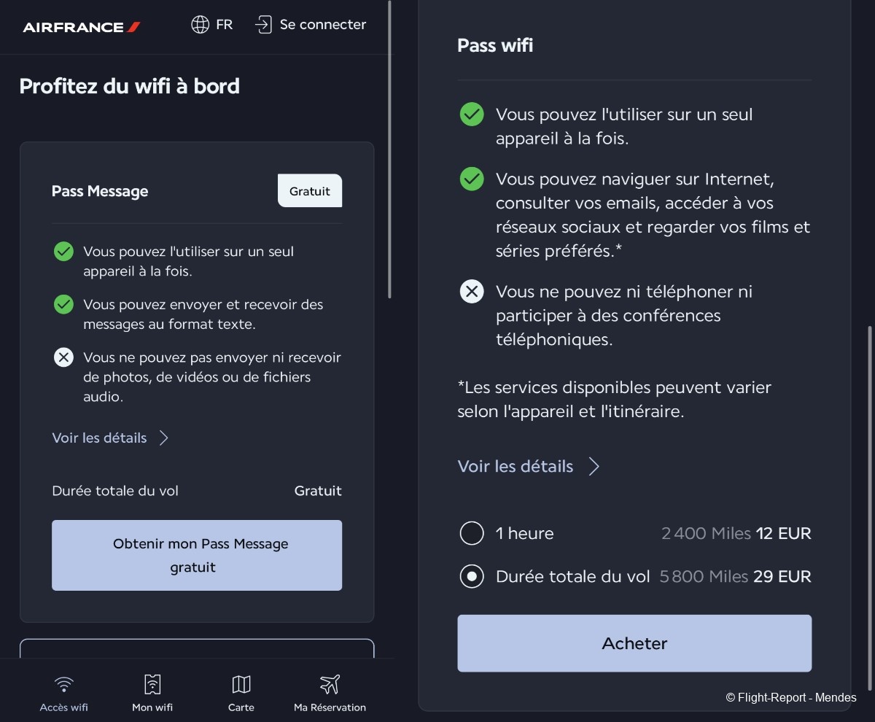Click the left panel vertical scrollbar

[x=390, y=149]
